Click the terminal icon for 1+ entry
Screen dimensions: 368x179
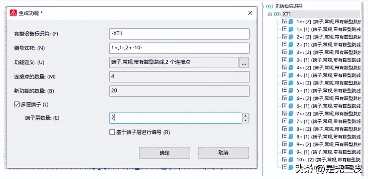coord(284,21)
